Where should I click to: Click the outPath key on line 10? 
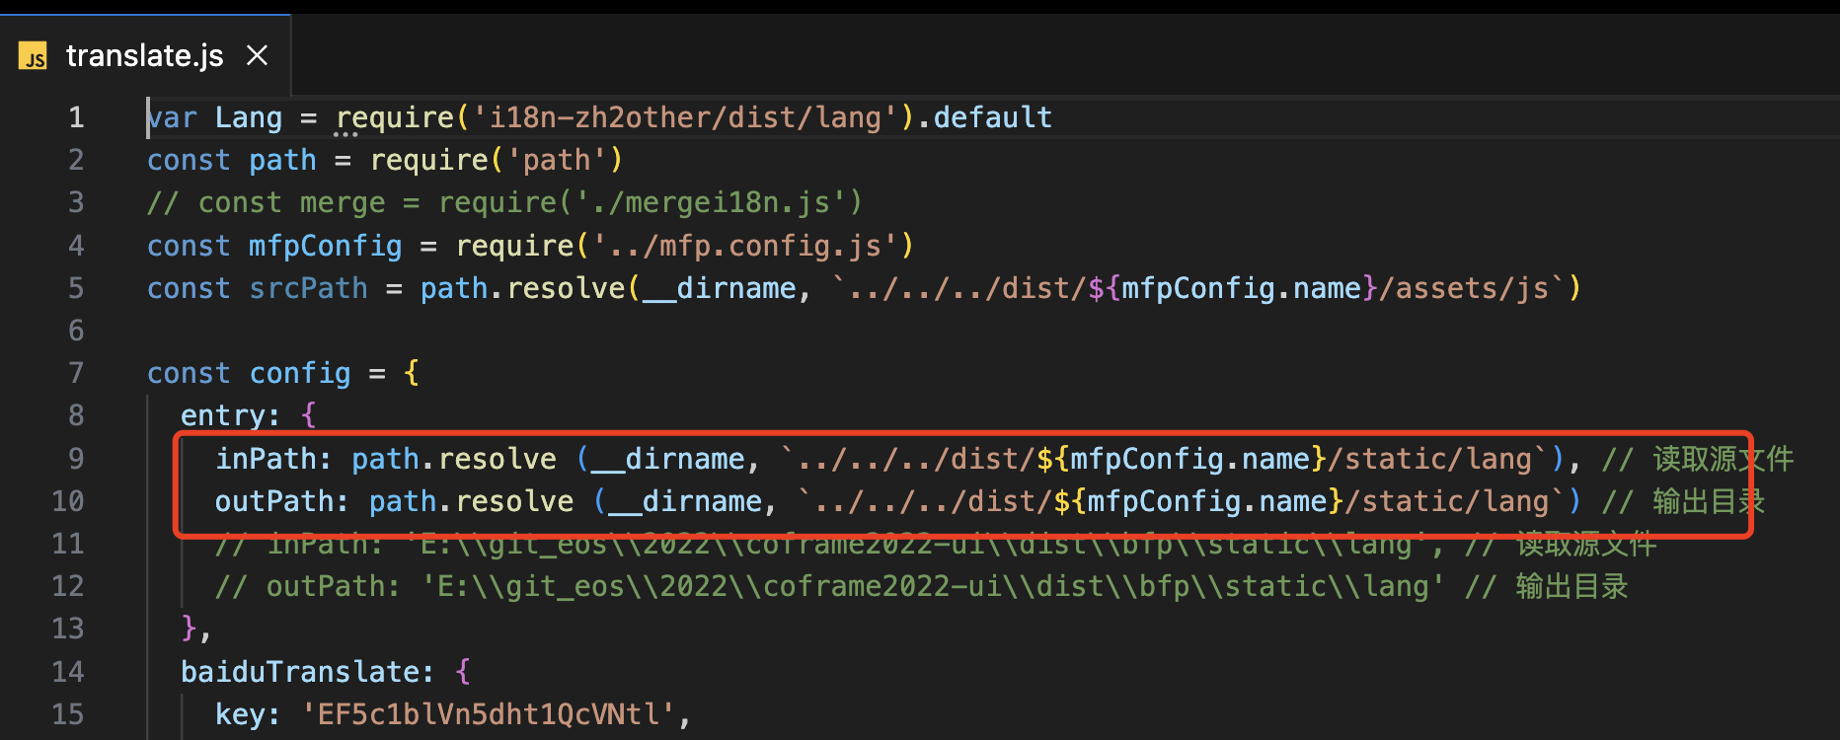click(x=274, y=501)
